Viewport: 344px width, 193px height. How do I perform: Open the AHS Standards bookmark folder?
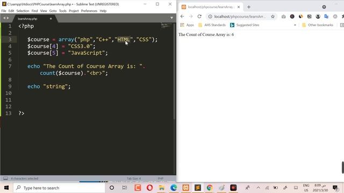[x=212, y=25]
